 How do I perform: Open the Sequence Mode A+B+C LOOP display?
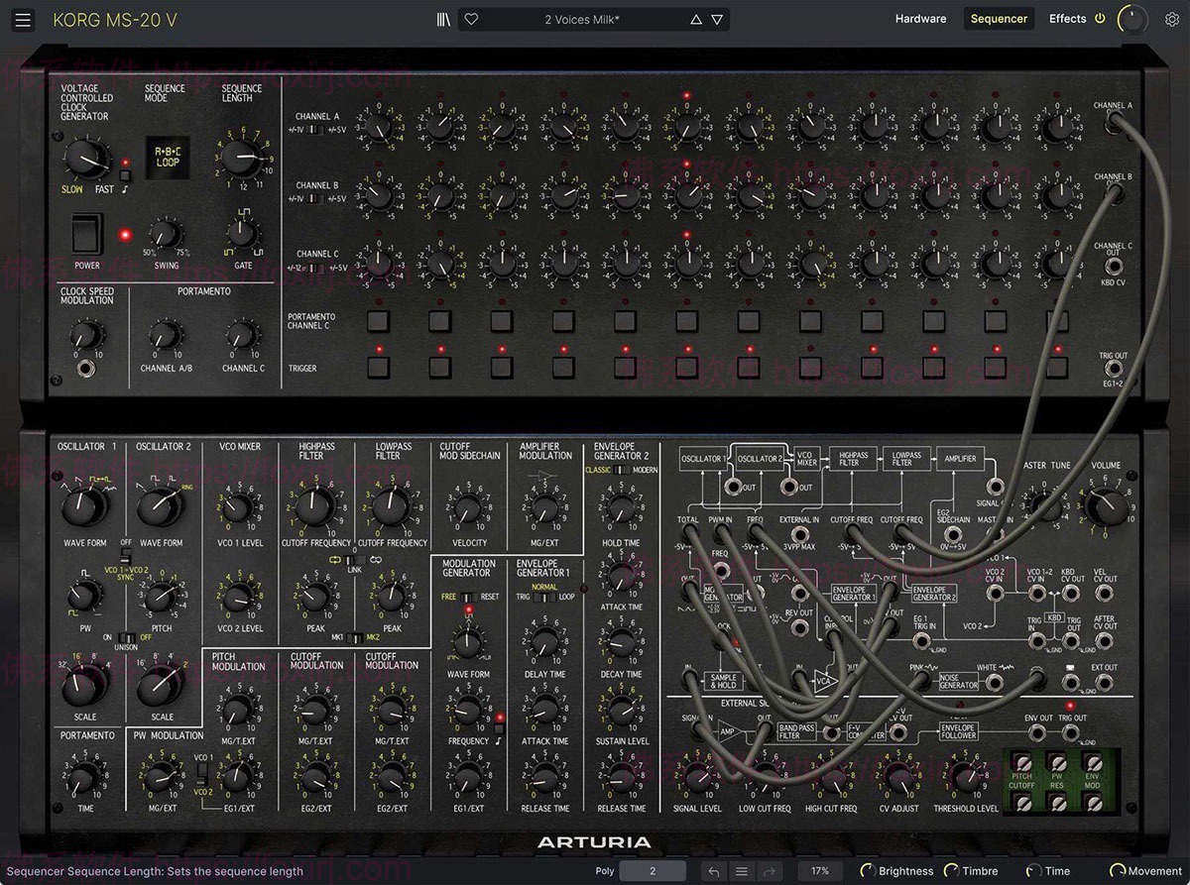(x=168, y=157)
